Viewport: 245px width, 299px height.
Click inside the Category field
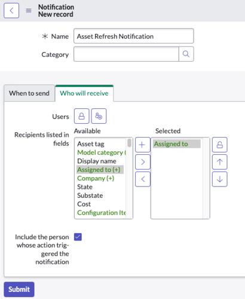click(x=126, y=54)
